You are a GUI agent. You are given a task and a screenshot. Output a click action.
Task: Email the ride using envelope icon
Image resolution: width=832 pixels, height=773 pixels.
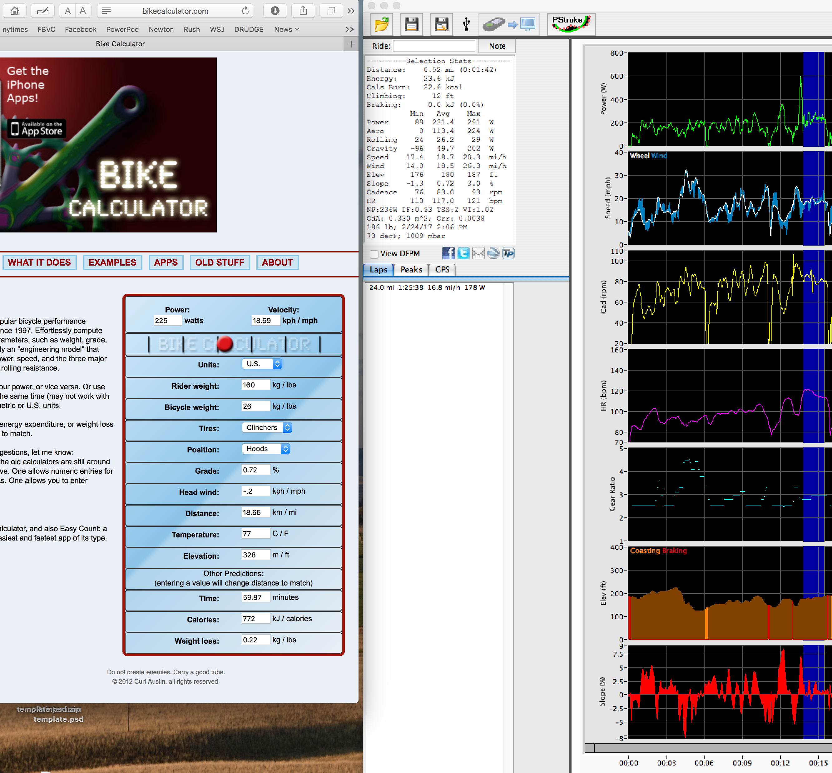[478, 253]
